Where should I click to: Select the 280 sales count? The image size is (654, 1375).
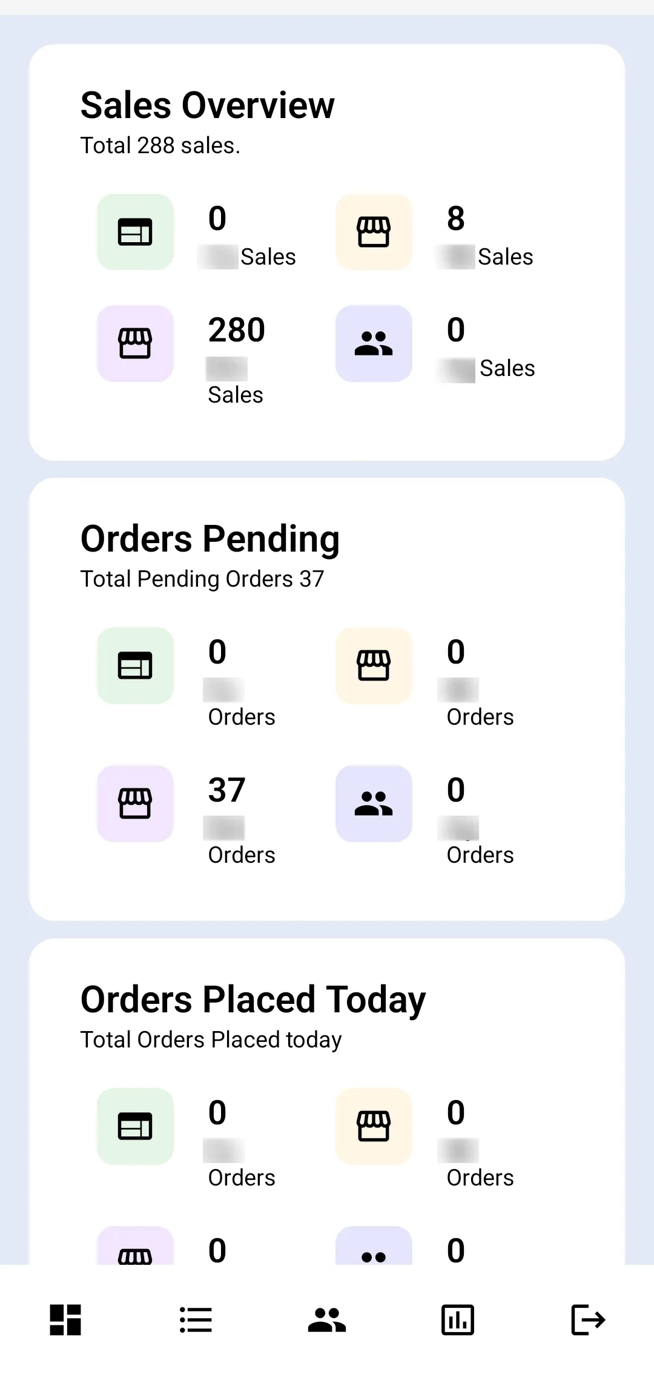[x=237, y=330]
